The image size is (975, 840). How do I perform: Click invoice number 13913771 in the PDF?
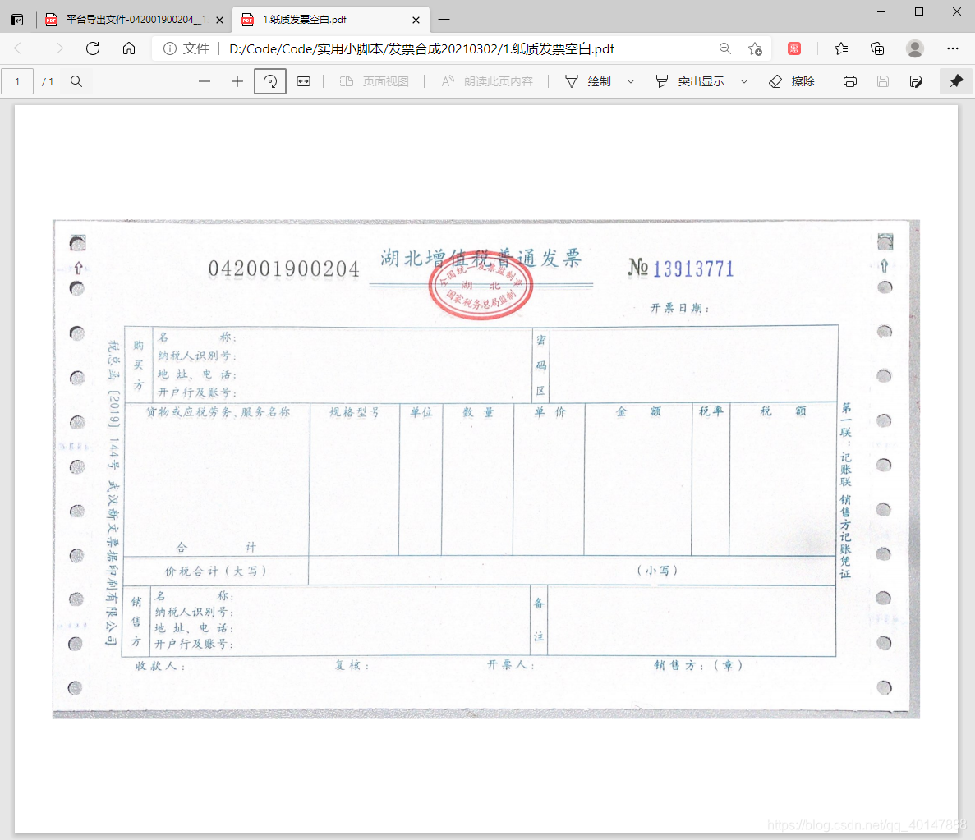coord(693,269)
